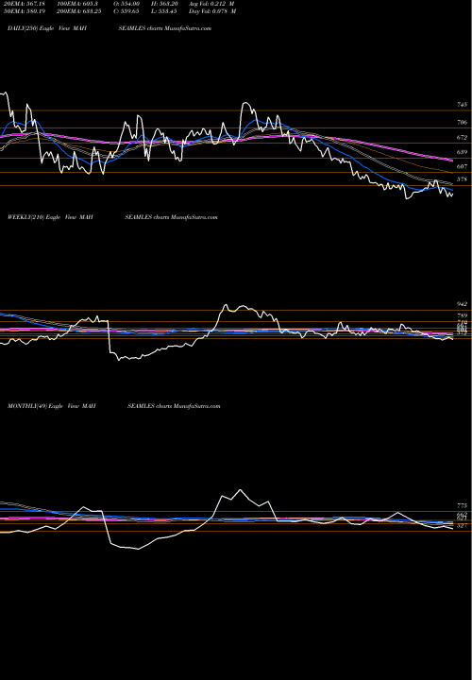Click the daily chart price label 578

click(x=462, y=179)
